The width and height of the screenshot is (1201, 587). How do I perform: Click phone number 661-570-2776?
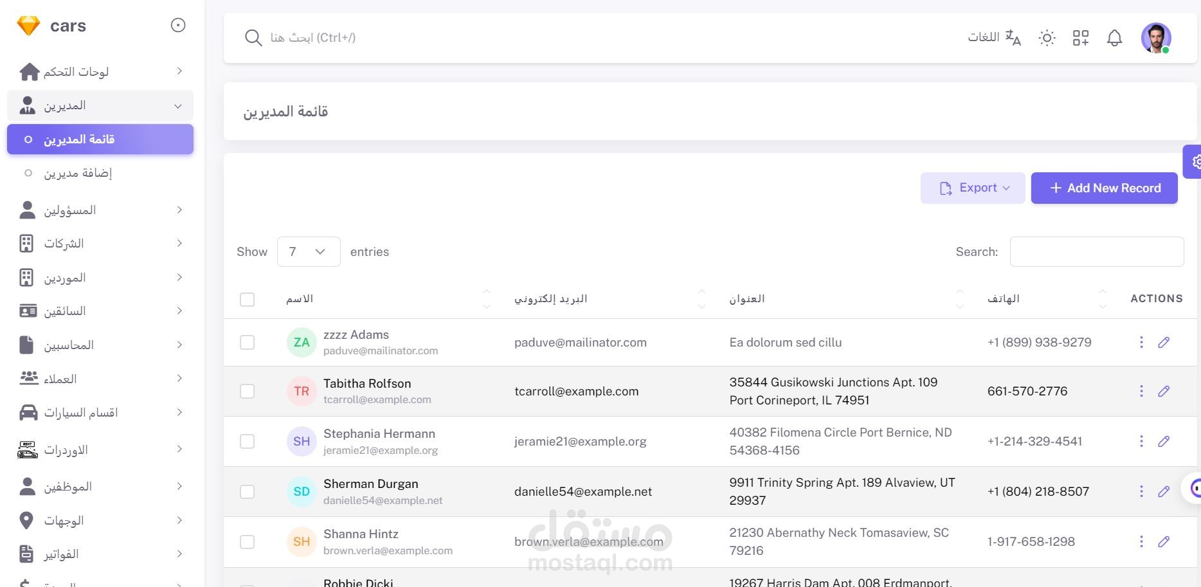pyautogui.click(x=1027, y=392)
